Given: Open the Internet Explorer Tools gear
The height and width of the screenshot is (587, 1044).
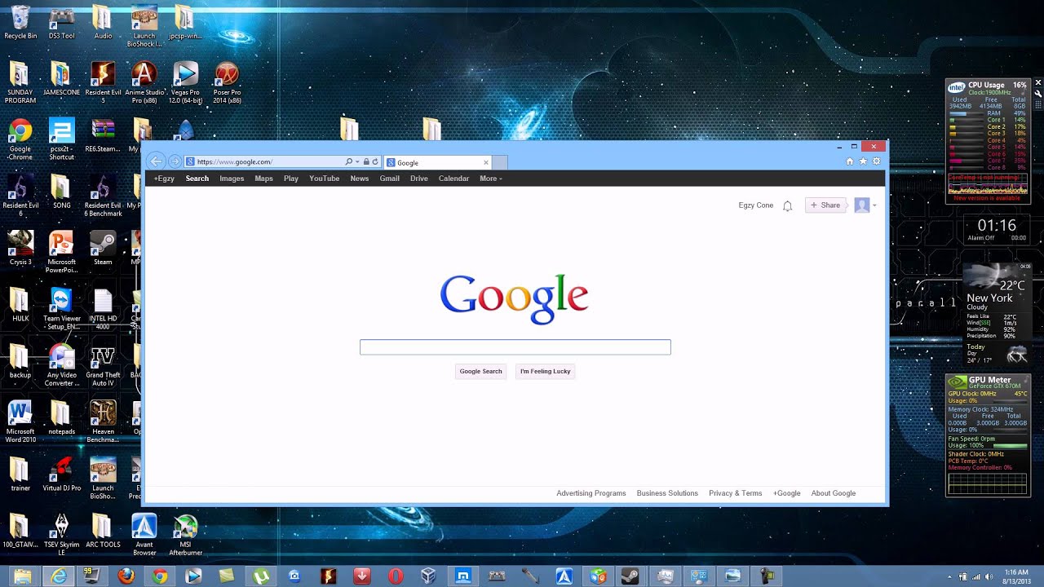Looking at the screenshot, I should click(877, 161).
